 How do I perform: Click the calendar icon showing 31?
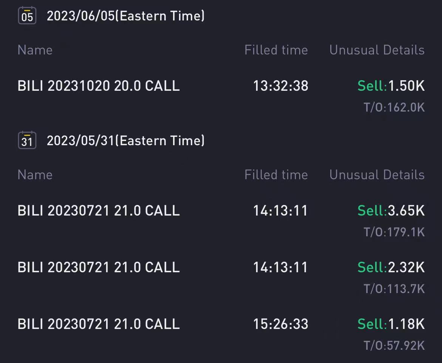pos(27,140)
